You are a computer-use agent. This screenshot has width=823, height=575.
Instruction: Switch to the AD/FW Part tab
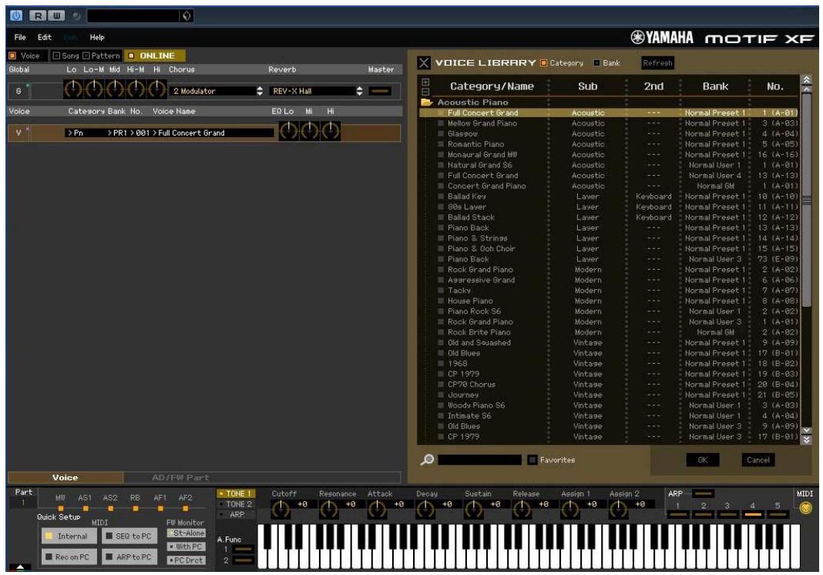180,477
